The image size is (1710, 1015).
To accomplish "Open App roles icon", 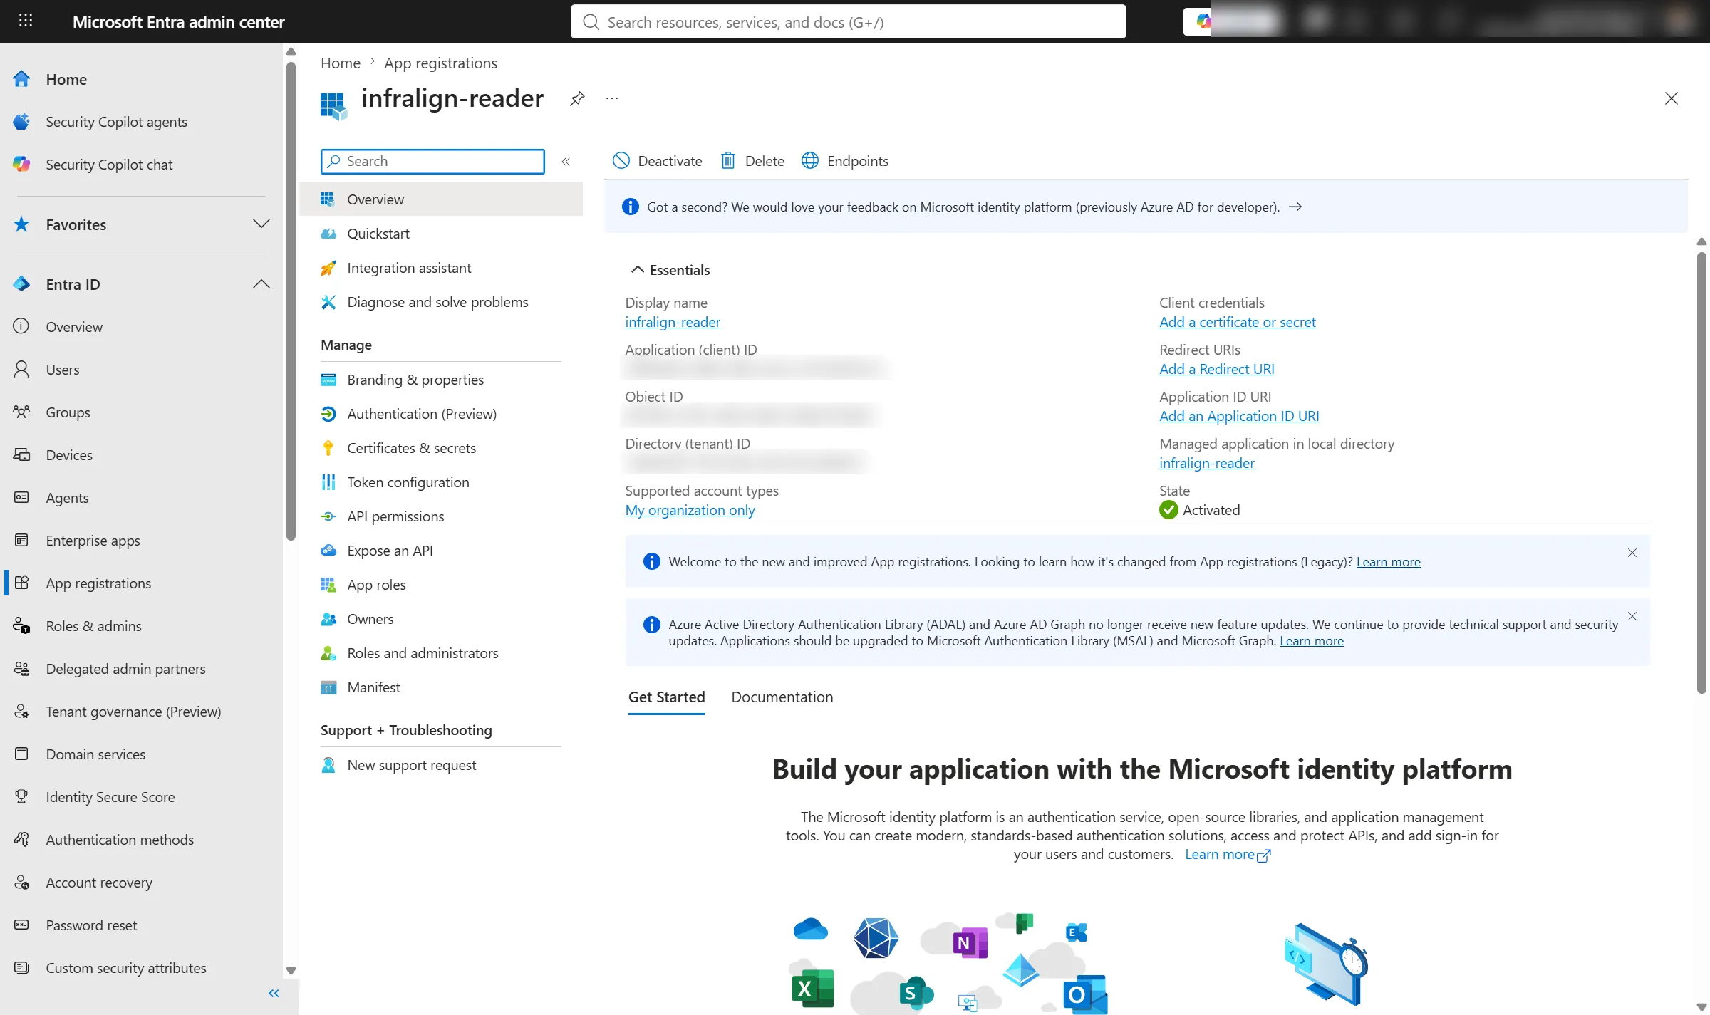I will point(328,585).
